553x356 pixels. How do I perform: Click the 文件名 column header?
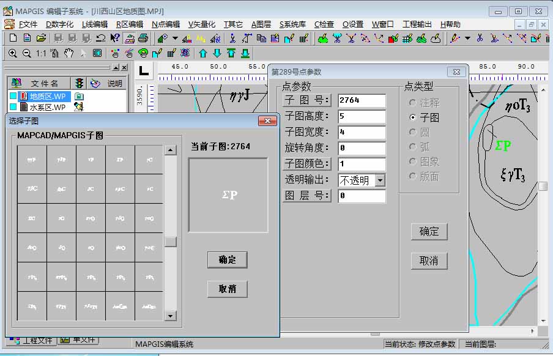click(x=39, y=83)
